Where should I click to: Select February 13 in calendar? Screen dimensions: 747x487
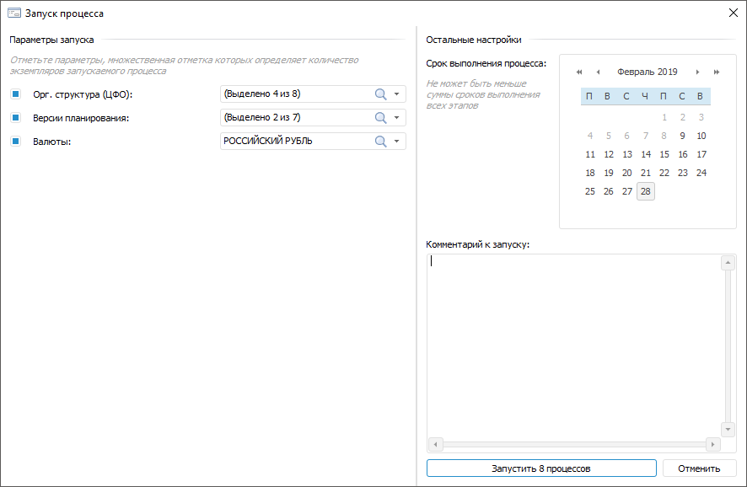tap(627, 155)
